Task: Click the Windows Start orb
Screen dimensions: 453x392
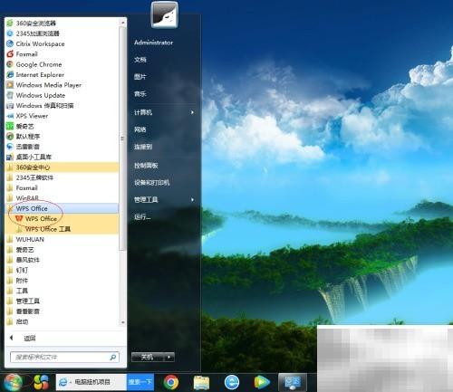Action: click(13, 382)
